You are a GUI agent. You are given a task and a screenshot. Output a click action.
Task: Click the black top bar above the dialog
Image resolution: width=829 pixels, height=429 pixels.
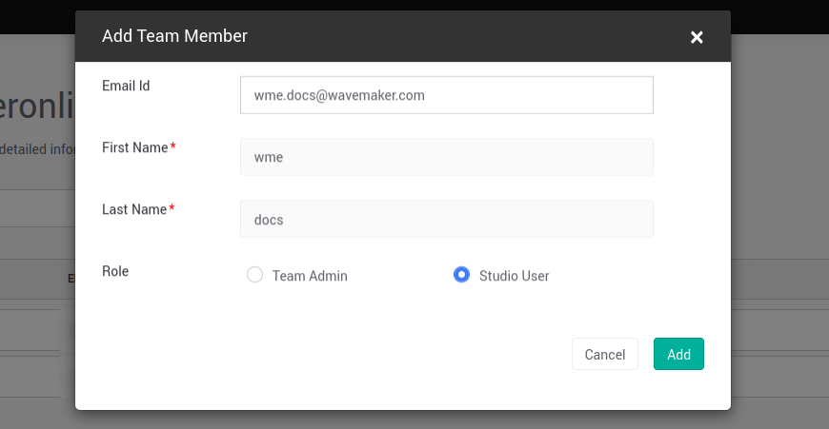coord(38,15)
